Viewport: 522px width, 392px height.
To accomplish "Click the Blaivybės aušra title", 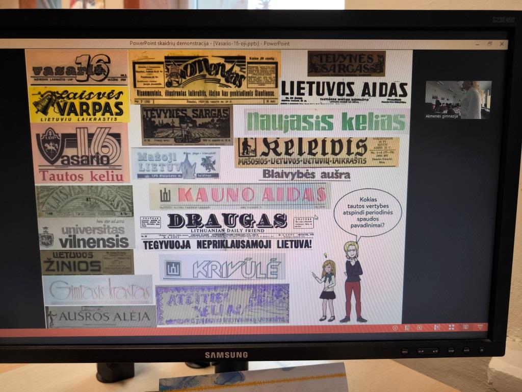I will (x=306, y=175).
